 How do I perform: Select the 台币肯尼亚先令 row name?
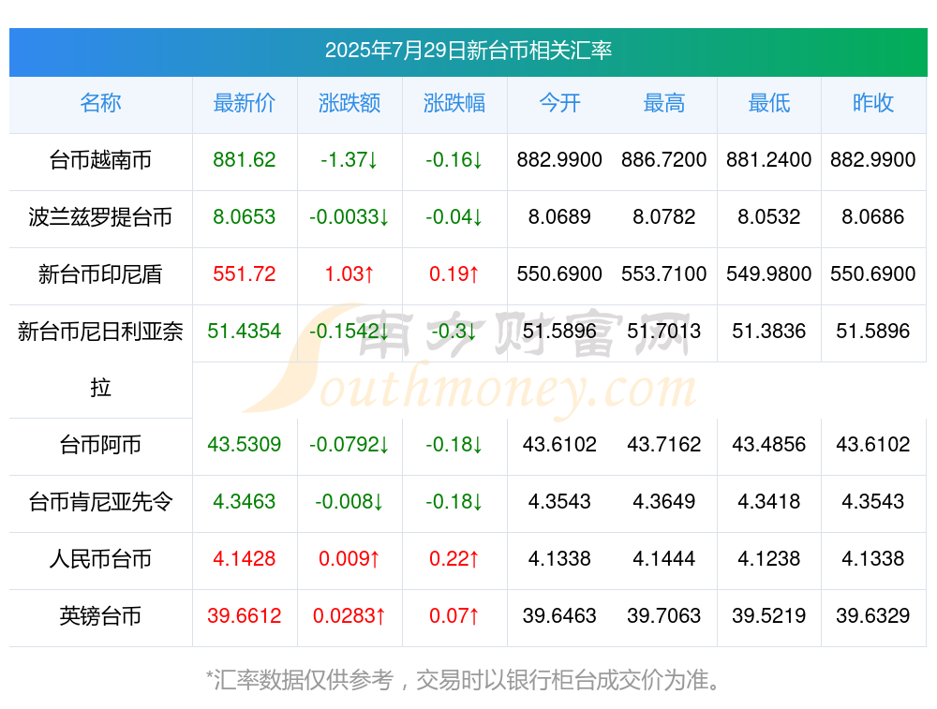[100, 502]
